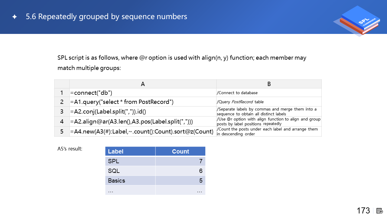The height and width of the screenshot is (218, 387).
Task: Click the =connect("db") cell
Action: point(143,93)
